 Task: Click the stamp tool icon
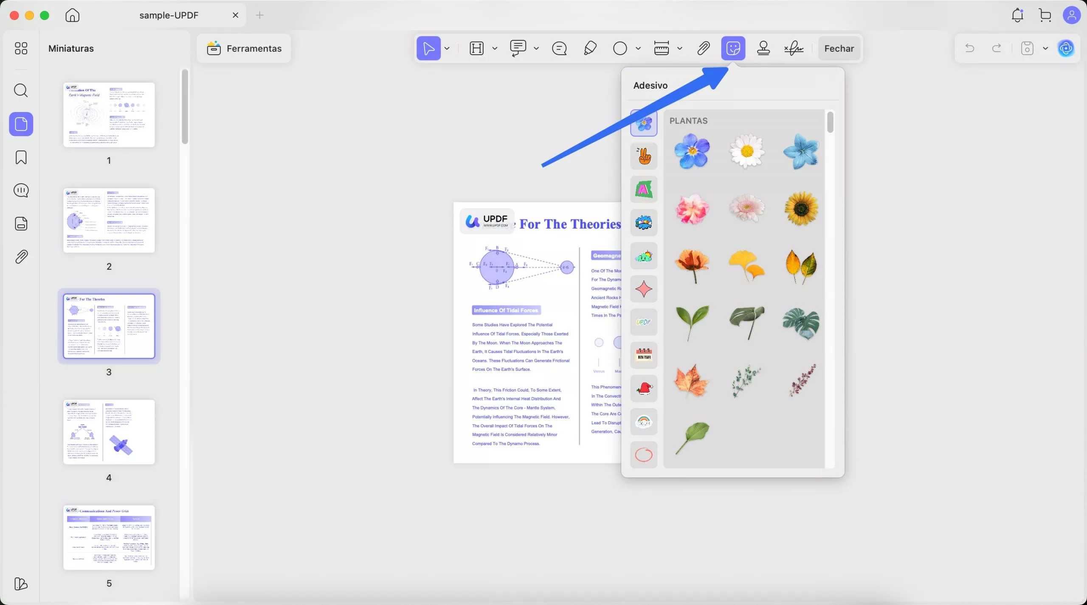763,48
